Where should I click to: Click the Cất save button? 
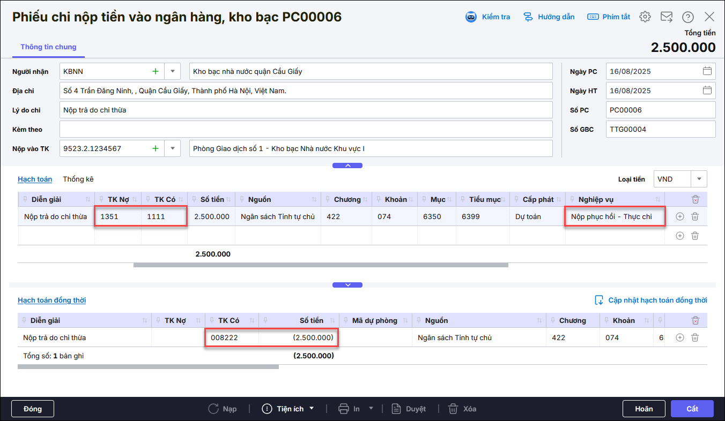coord(692,409)
